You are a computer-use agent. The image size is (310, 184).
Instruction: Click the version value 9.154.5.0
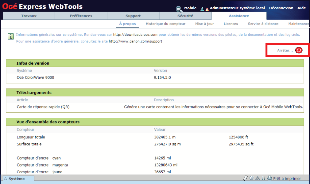coord(162,77)
